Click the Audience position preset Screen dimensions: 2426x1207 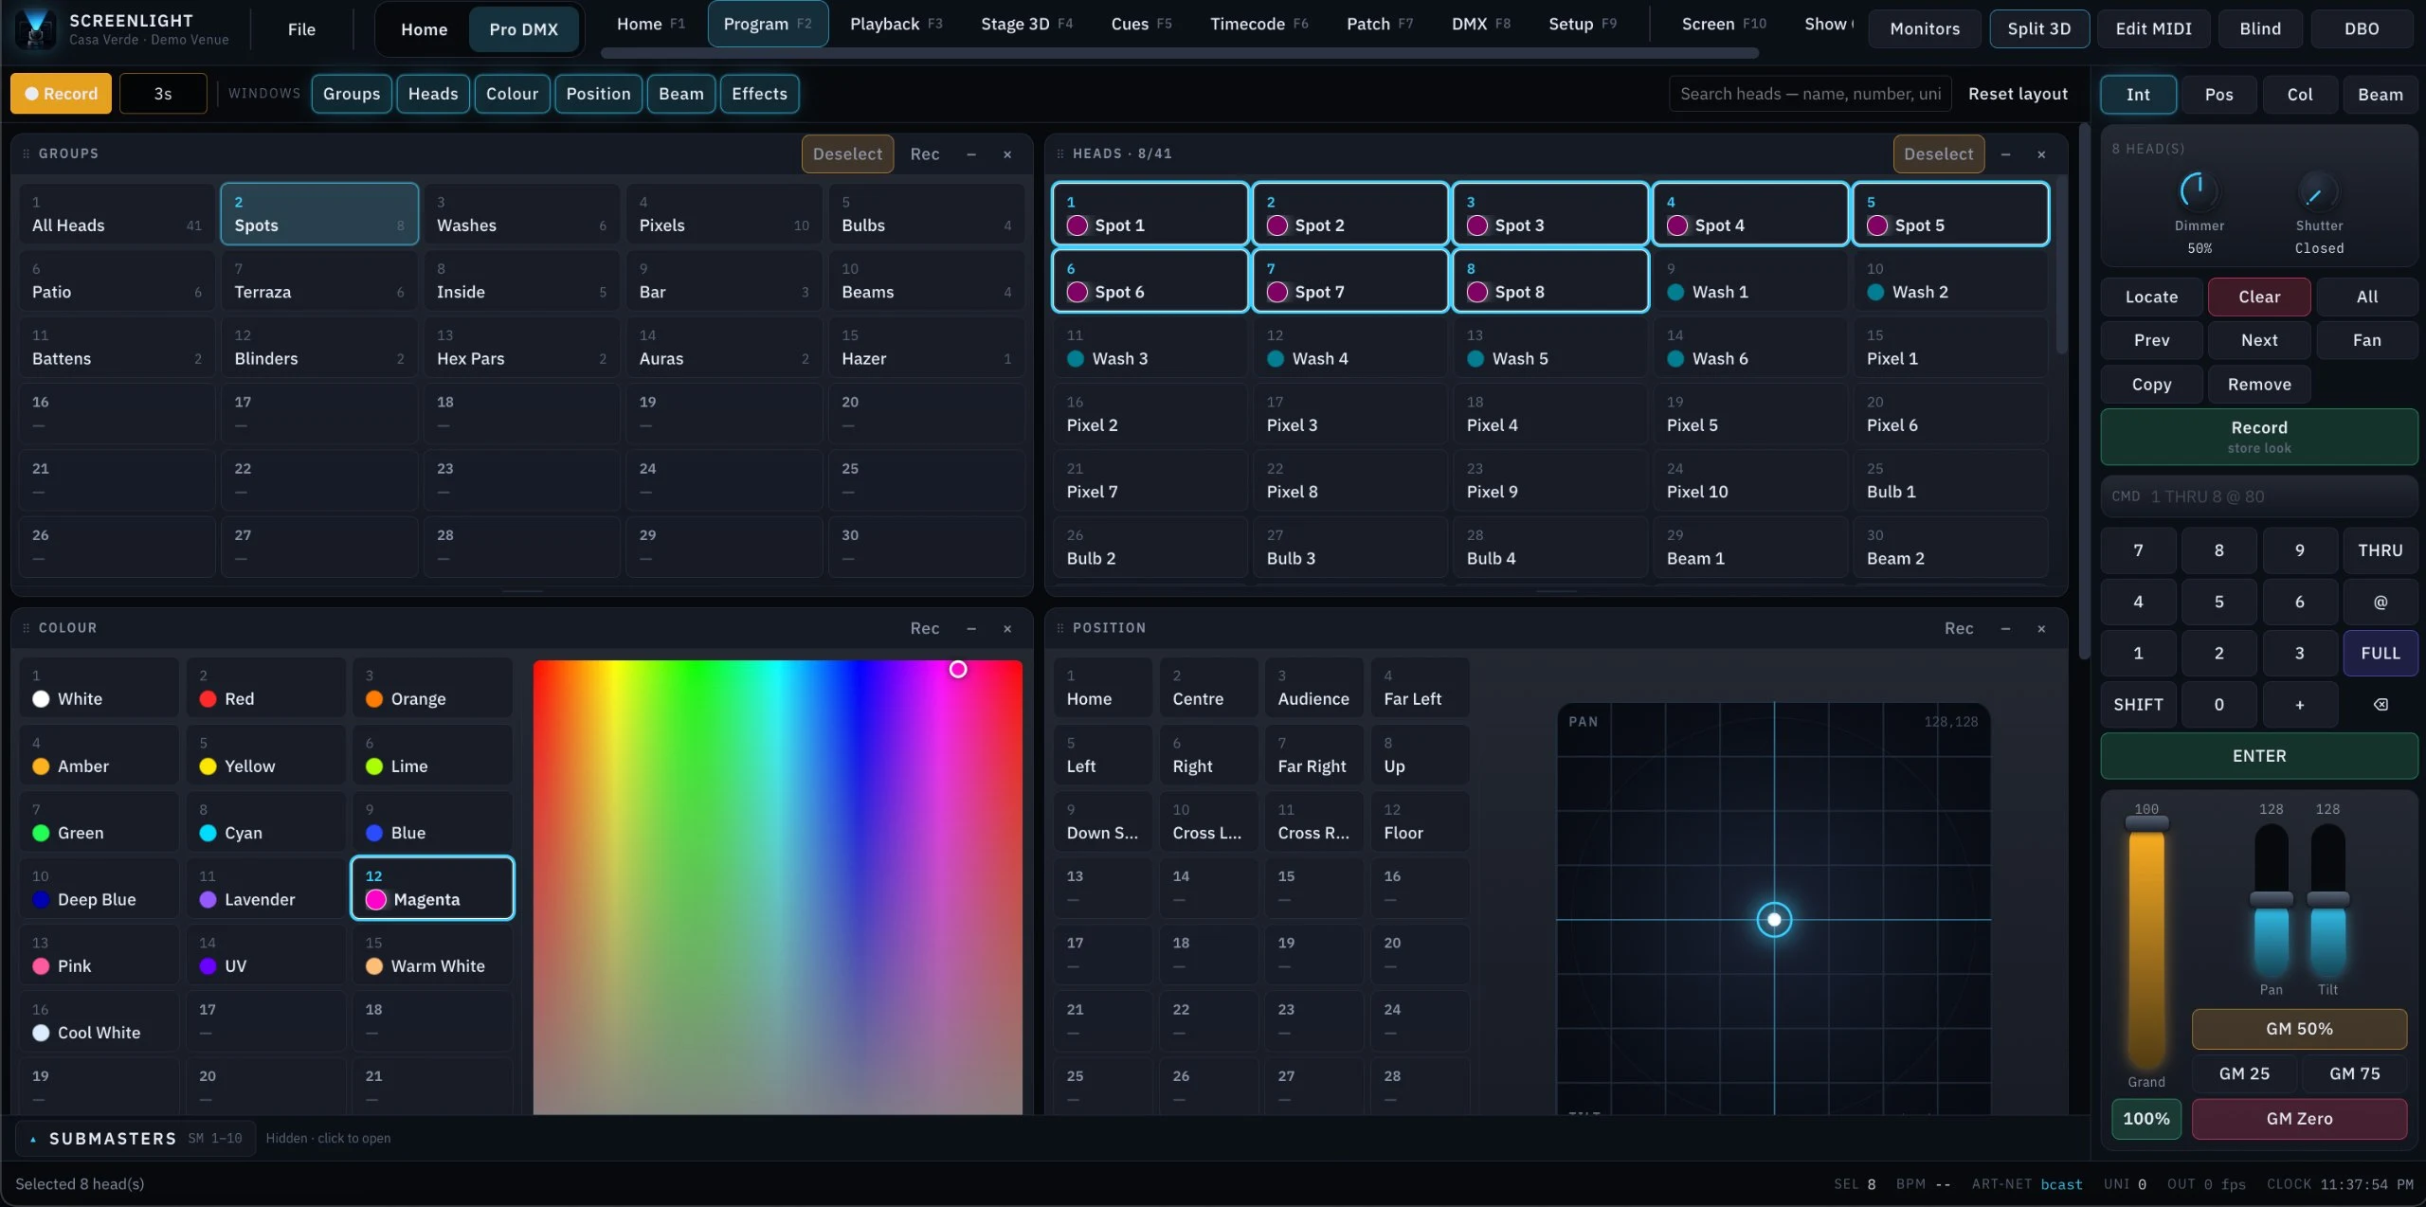coord(1313,688)
